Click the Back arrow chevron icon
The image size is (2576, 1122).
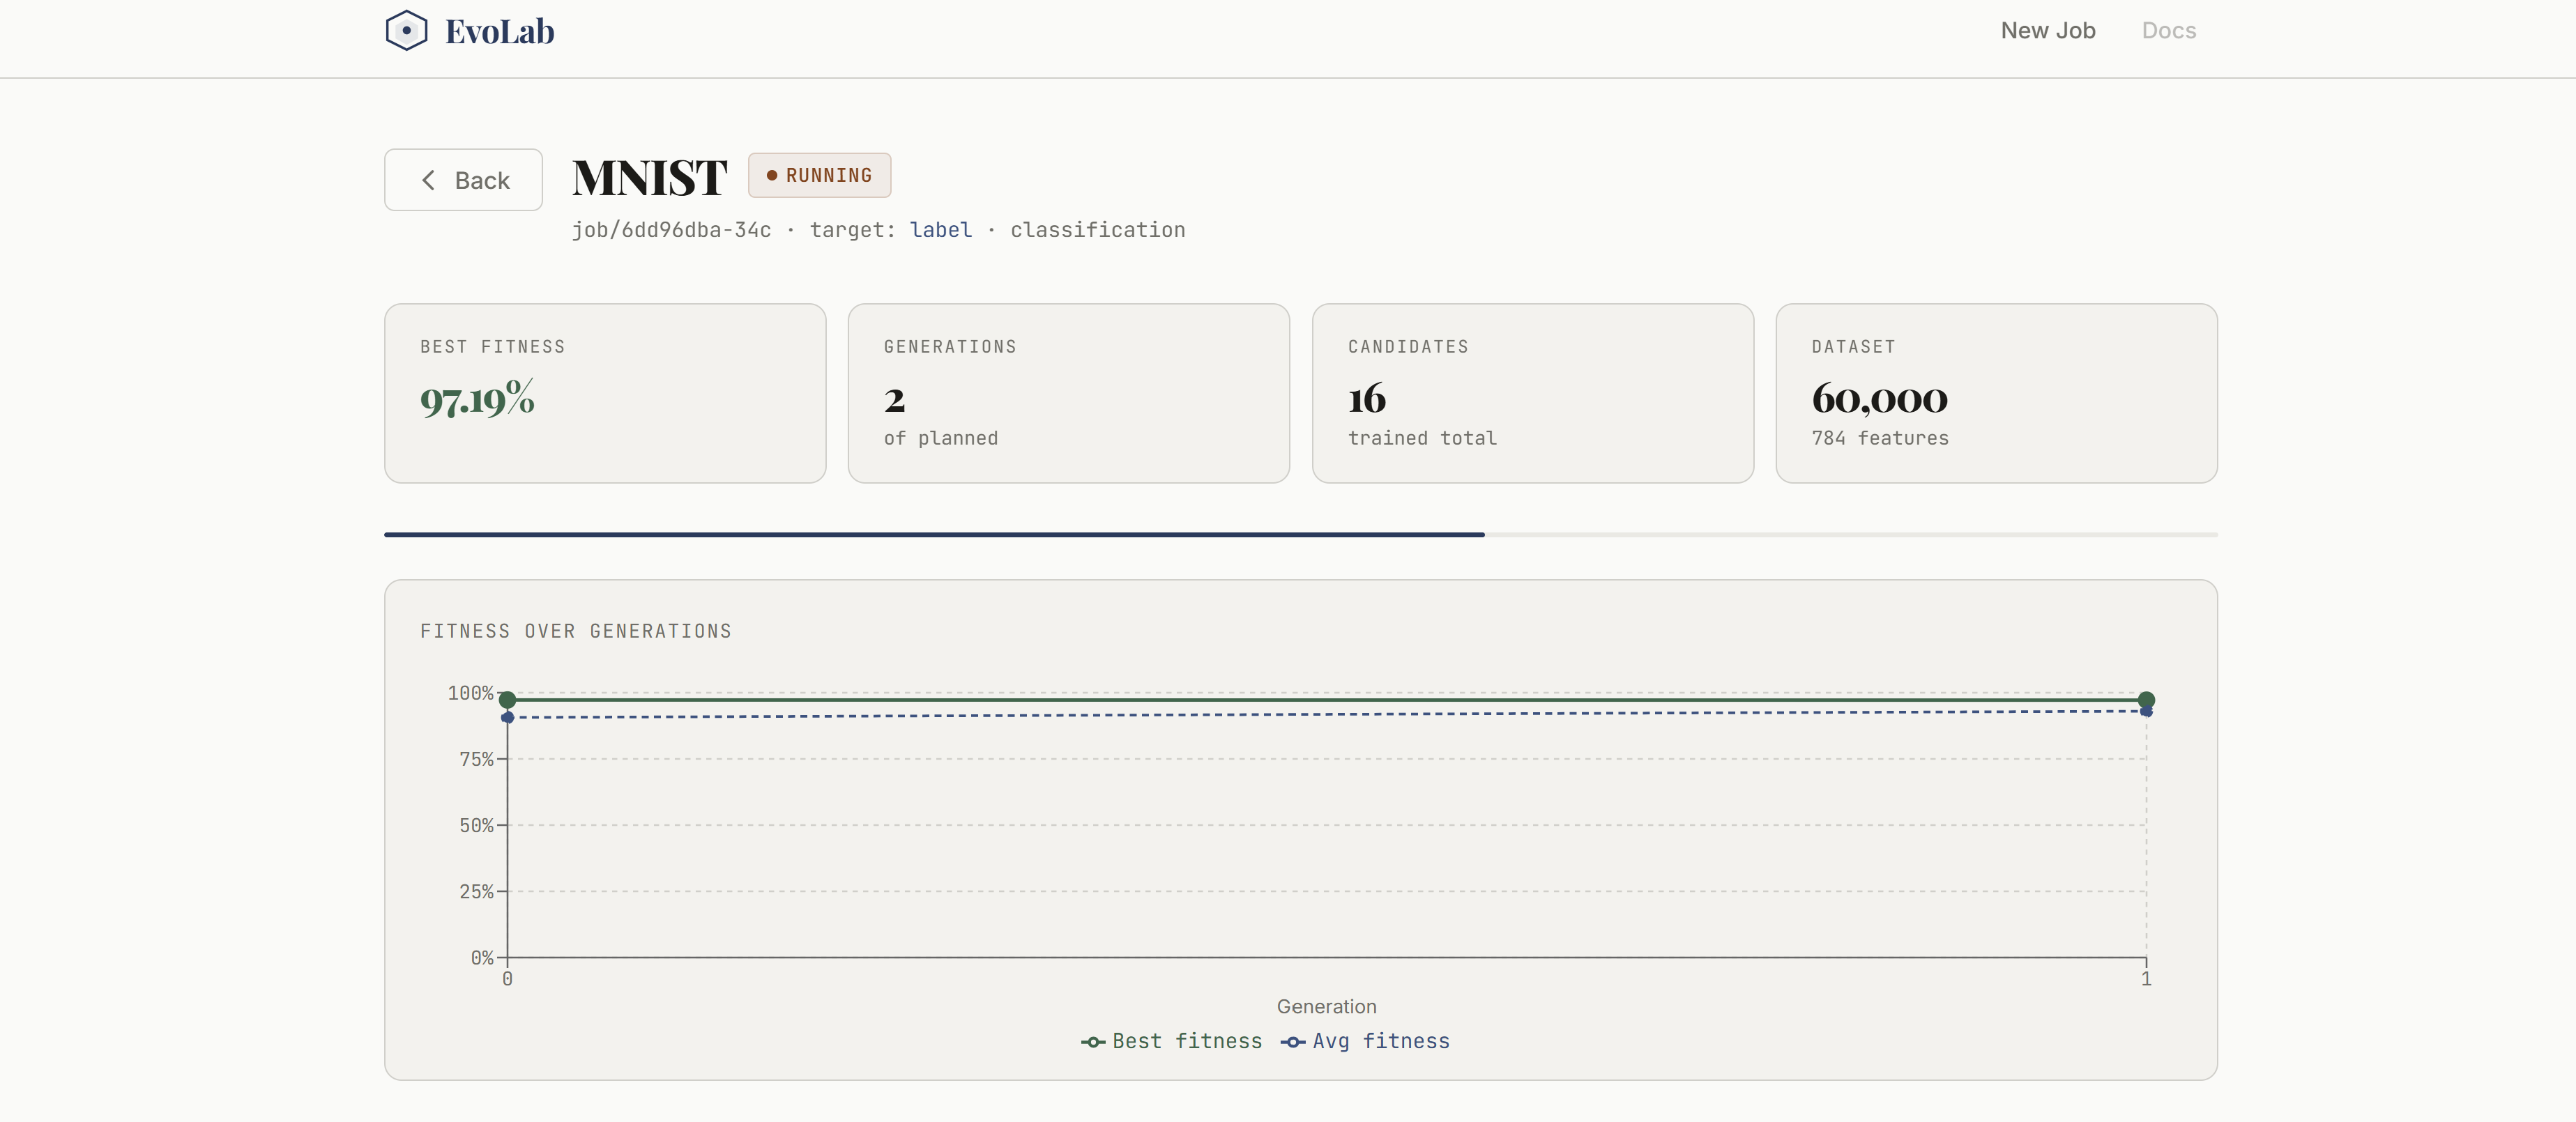point(428,180)
